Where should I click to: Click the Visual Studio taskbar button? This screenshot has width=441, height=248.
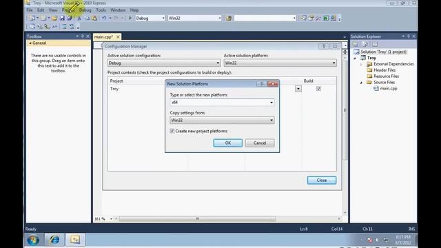tap(75, 240)
